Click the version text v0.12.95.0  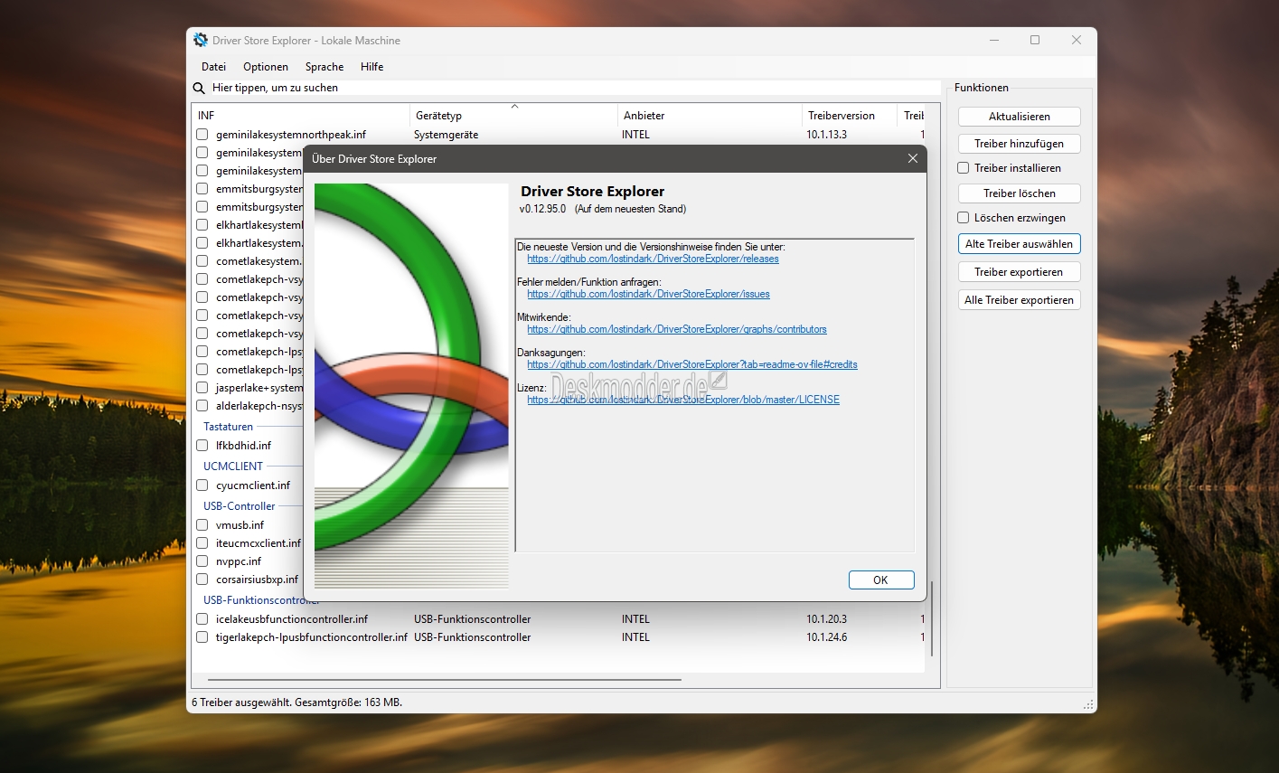click(542, 209)
